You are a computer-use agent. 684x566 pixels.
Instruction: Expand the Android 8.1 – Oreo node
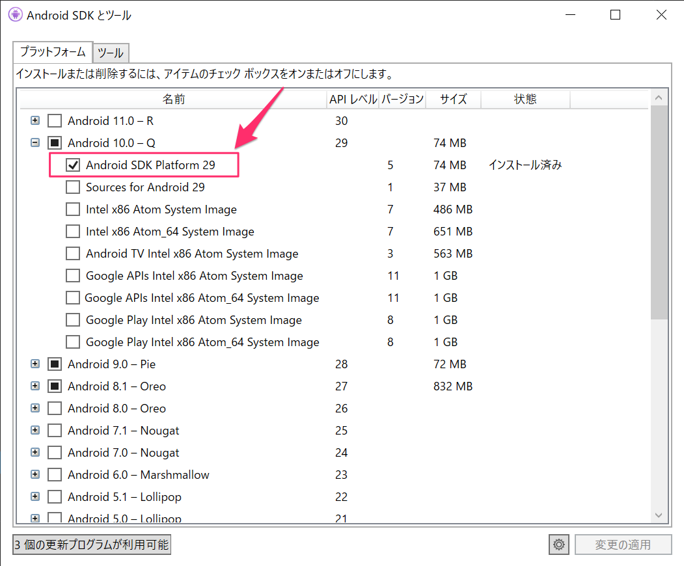pyautogui.click(x=35, y=386)
